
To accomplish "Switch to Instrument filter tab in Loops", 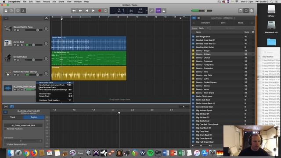I will (x=205, y=23).
